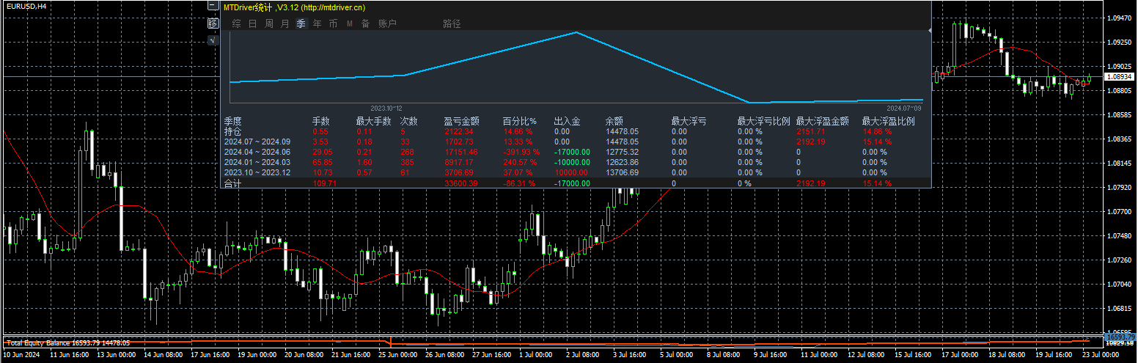Viewport: 1138px width, 363px height.
Task: Click the balance value 13706.69
Action: (622, 172)
